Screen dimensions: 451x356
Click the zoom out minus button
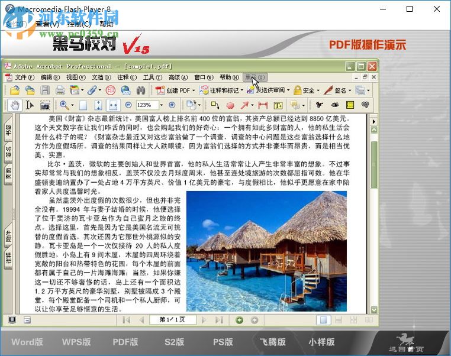coord(128,105)
